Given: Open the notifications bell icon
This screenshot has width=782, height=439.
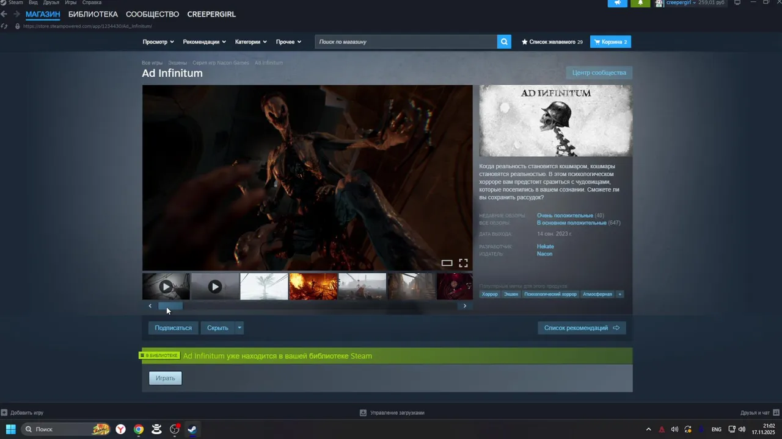Looking at the screenshot, I should (x=640, y=3).
